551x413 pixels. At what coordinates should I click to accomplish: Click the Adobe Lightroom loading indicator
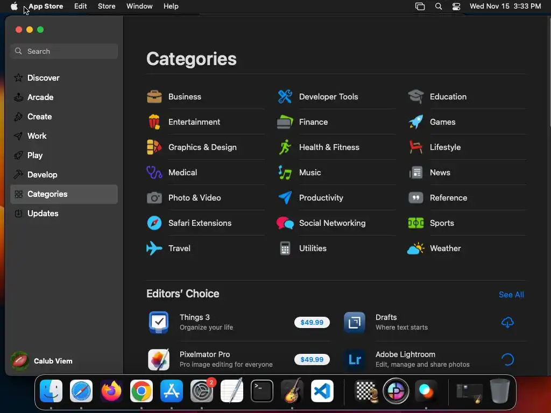coord(507,360)
